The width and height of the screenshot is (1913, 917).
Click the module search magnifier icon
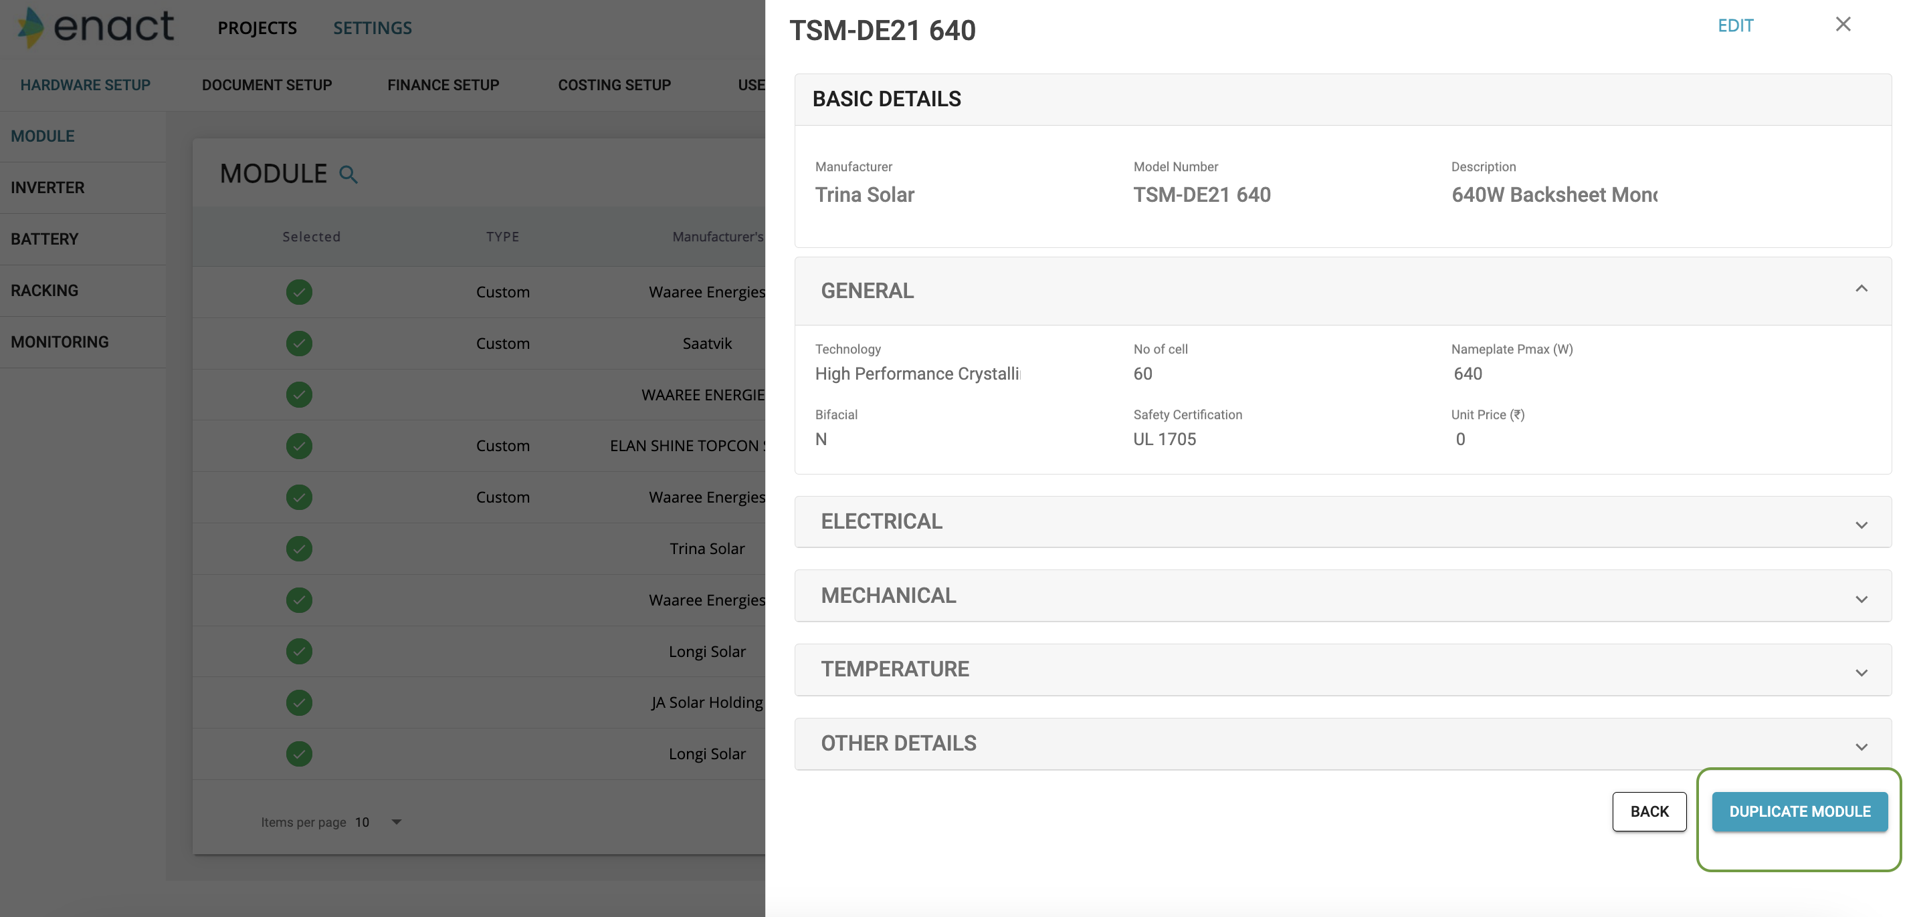tap(348, 174)
